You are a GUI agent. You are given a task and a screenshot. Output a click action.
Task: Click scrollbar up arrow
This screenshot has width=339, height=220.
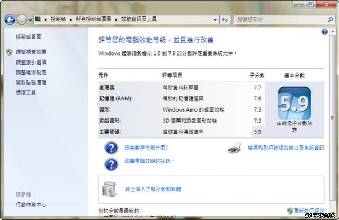(333, 32)
